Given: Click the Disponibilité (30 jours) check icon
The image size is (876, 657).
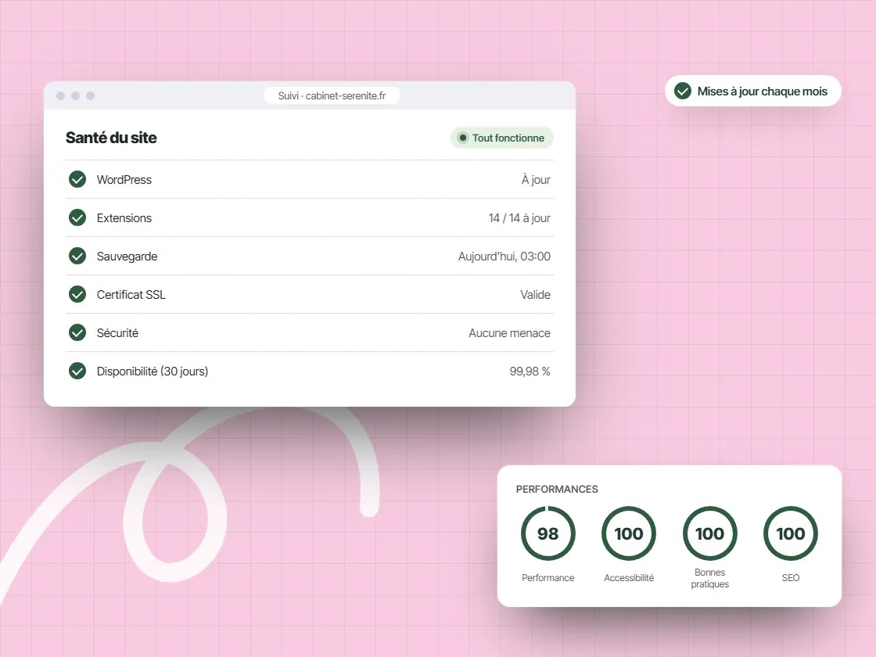Looking at the screenshot, I should coord(77,371).
